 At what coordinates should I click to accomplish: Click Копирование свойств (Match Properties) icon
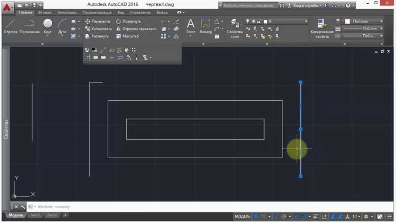pos(321,24)
